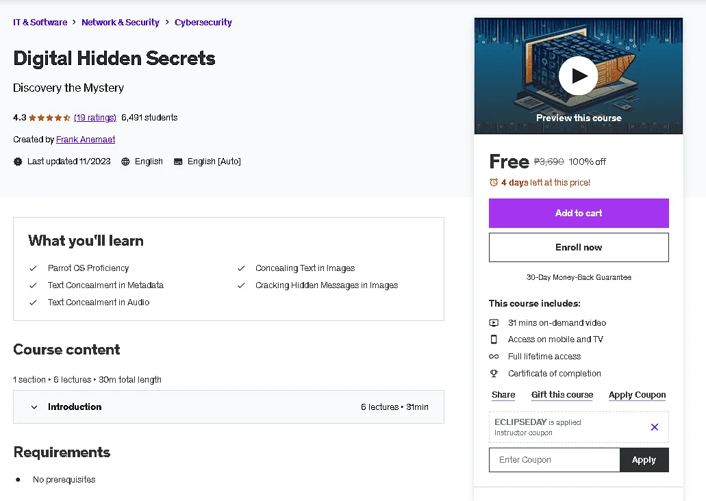Click 'Preview this course' caption
The height and width of the screenshot is (501, 706).
coord(579,118)
